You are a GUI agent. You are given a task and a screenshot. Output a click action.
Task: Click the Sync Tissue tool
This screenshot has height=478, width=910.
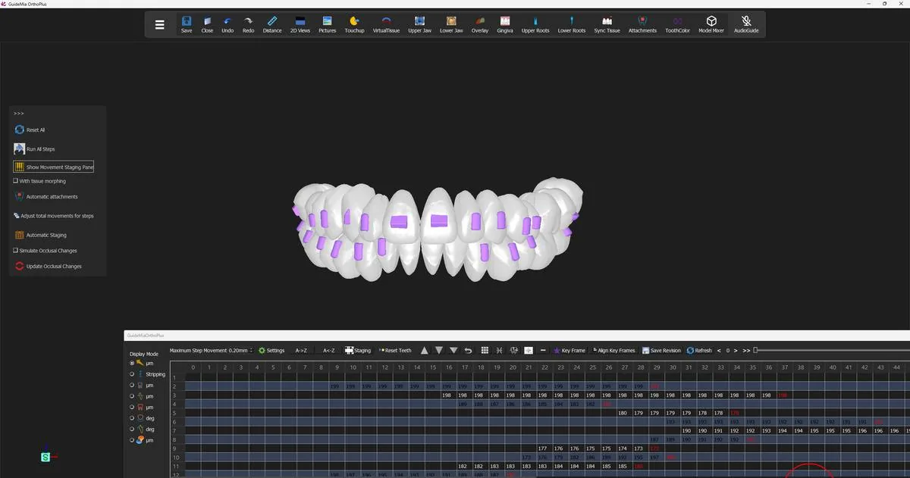(x=607, y=25)
